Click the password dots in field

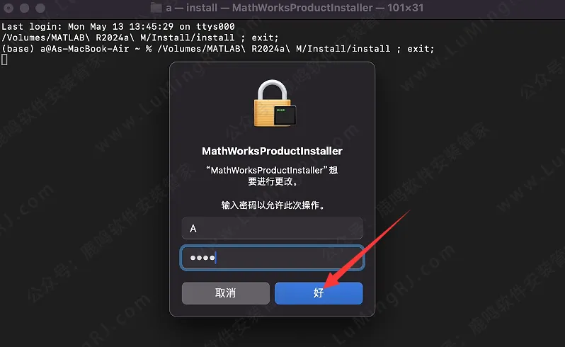click(202, 258)
